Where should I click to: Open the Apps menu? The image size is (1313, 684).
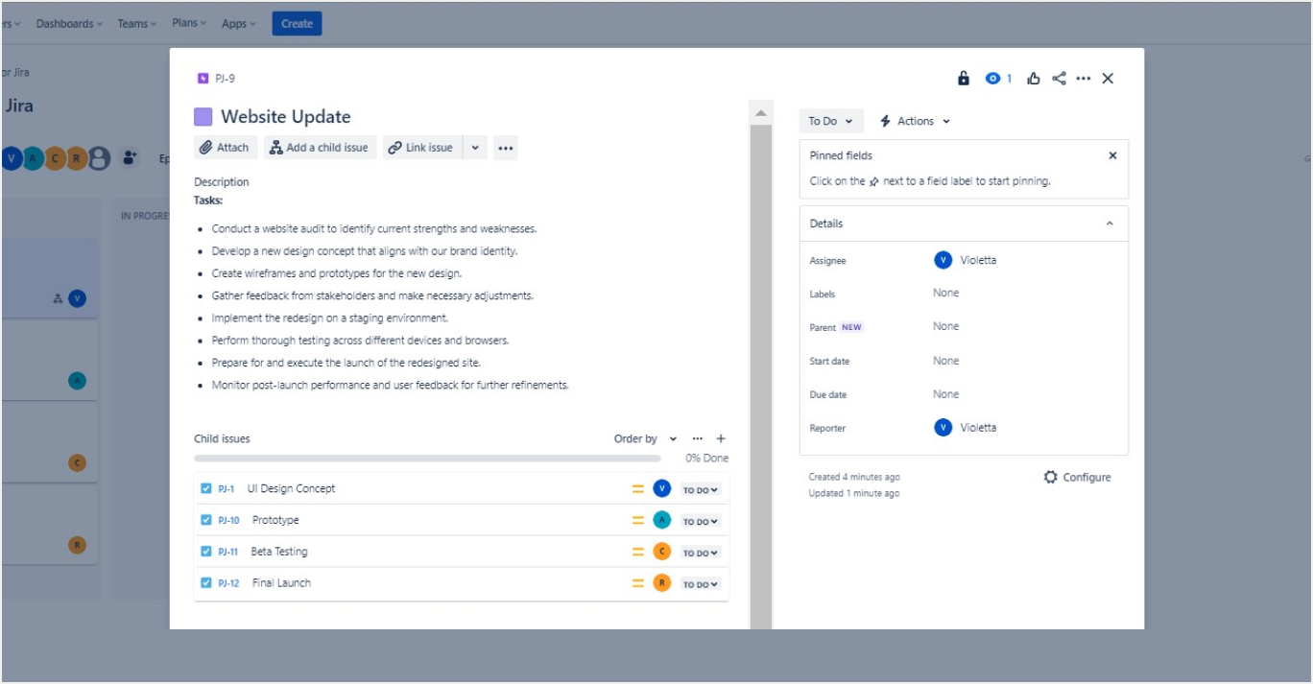[x=238, y=24]
